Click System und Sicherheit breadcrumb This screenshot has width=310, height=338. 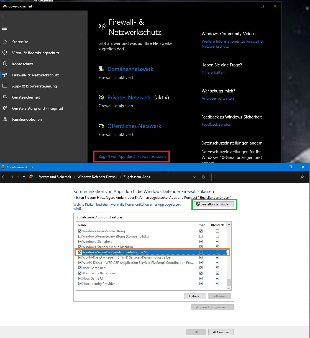coord(55,177)
